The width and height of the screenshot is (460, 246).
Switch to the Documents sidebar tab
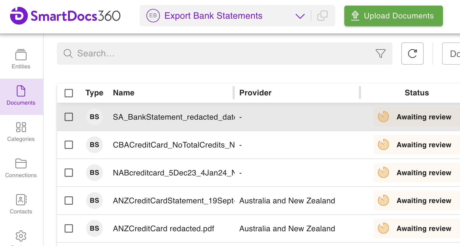(x=21, y=95)
